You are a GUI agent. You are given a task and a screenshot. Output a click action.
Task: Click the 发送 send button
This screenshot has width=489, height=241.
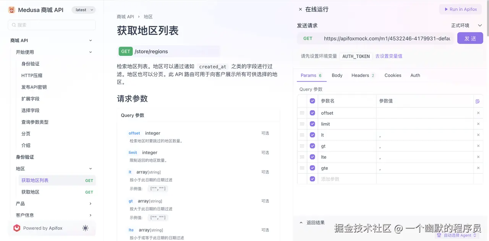[x=470, y=38]
